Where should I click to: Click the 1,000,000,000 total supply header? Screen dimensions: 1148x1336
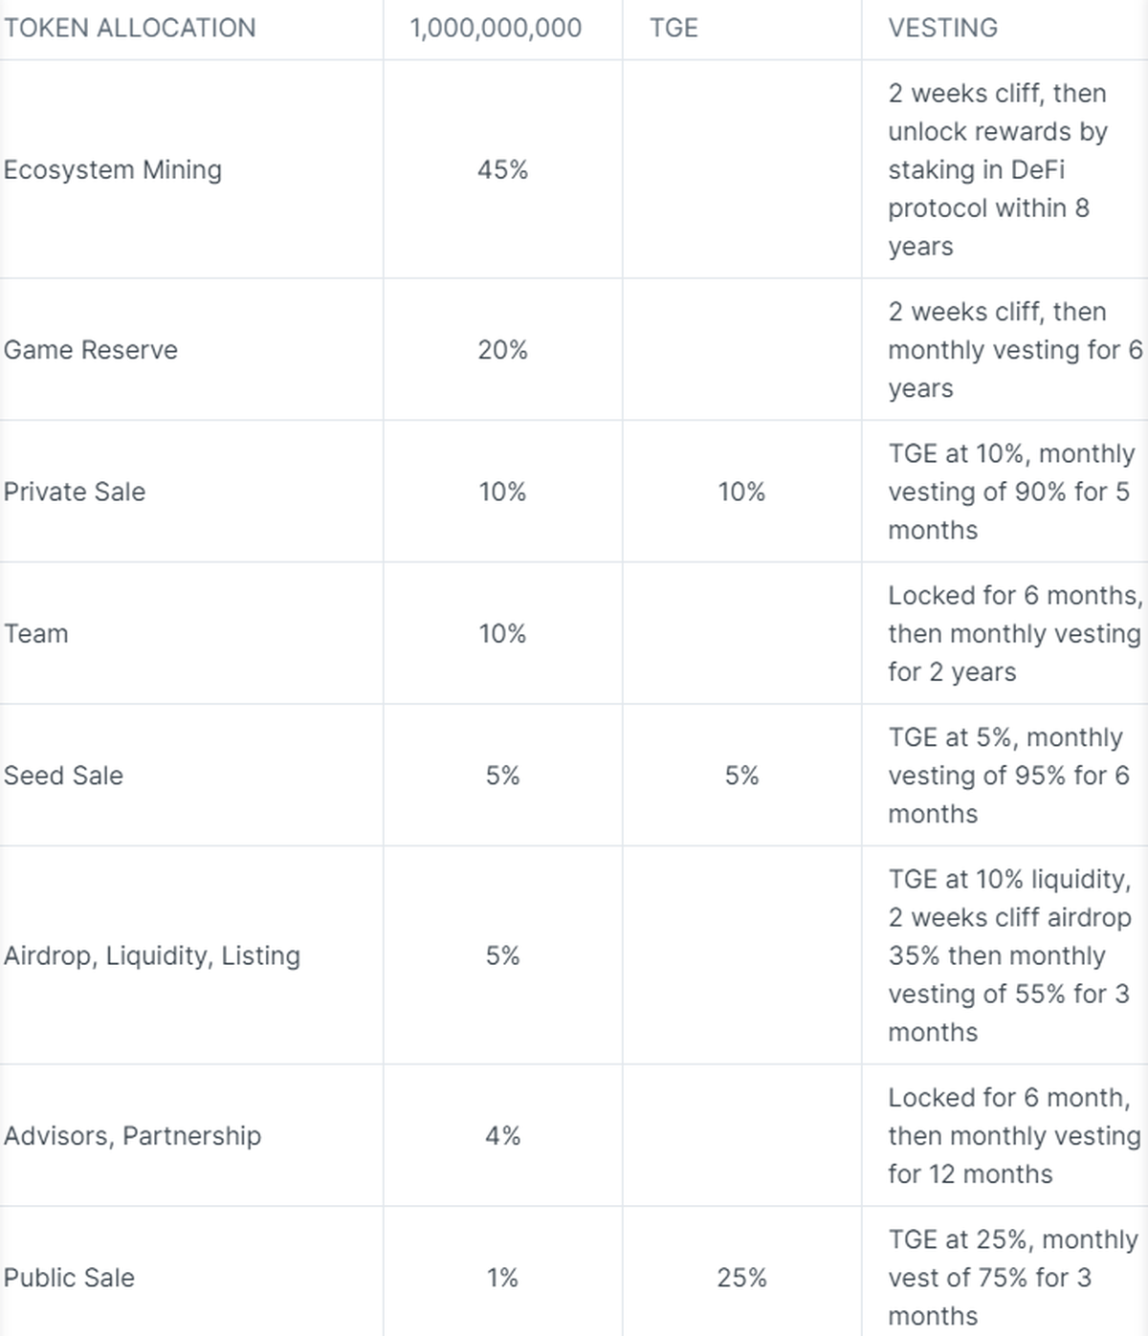[x=496, y=28]
